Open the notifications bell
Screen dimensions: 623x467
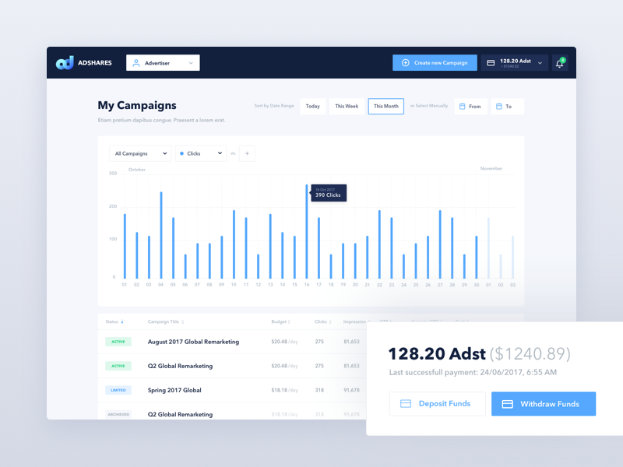coord(559,63)
